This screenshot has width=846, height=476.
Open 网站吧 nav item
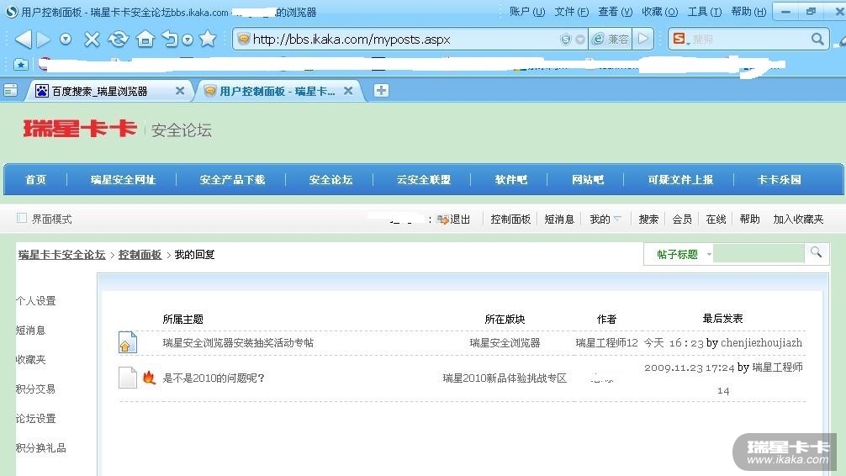pos(587,180)
